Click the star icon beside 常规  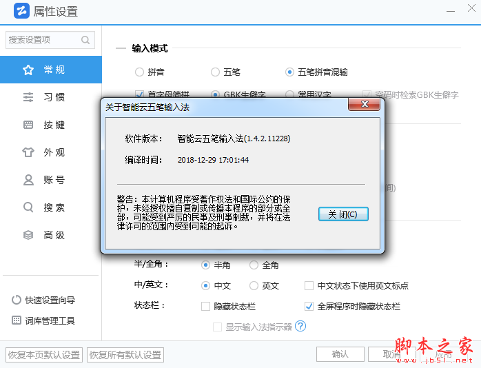point(28,70)
